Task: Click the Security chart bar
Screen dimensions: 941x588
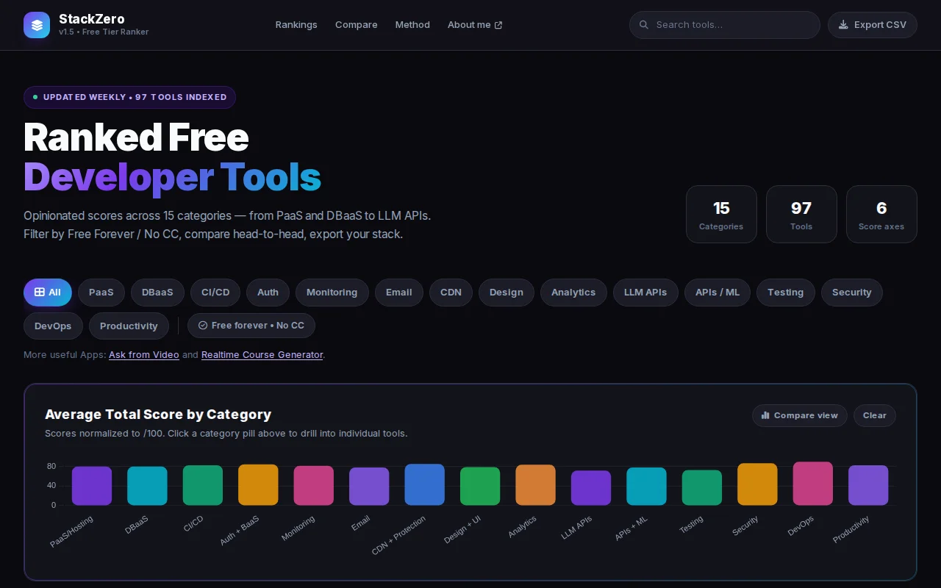Action: coord(757,484)
